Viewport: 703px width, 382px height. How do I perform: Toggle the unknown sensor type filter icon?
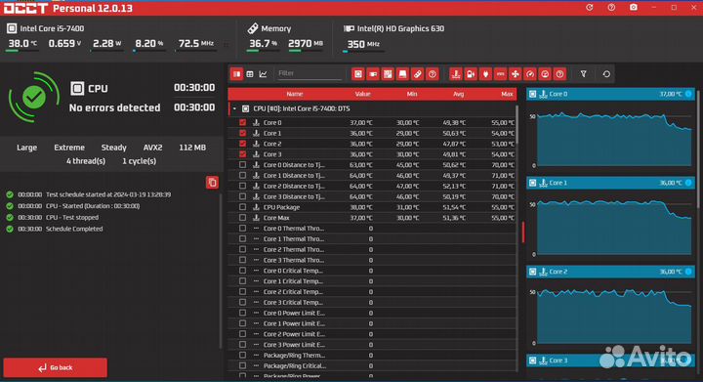click(x=559, y=74)
